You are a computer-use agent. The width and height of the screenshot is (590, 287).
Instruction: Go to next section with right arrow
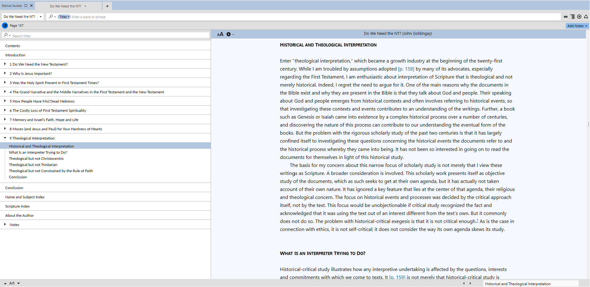470,283
